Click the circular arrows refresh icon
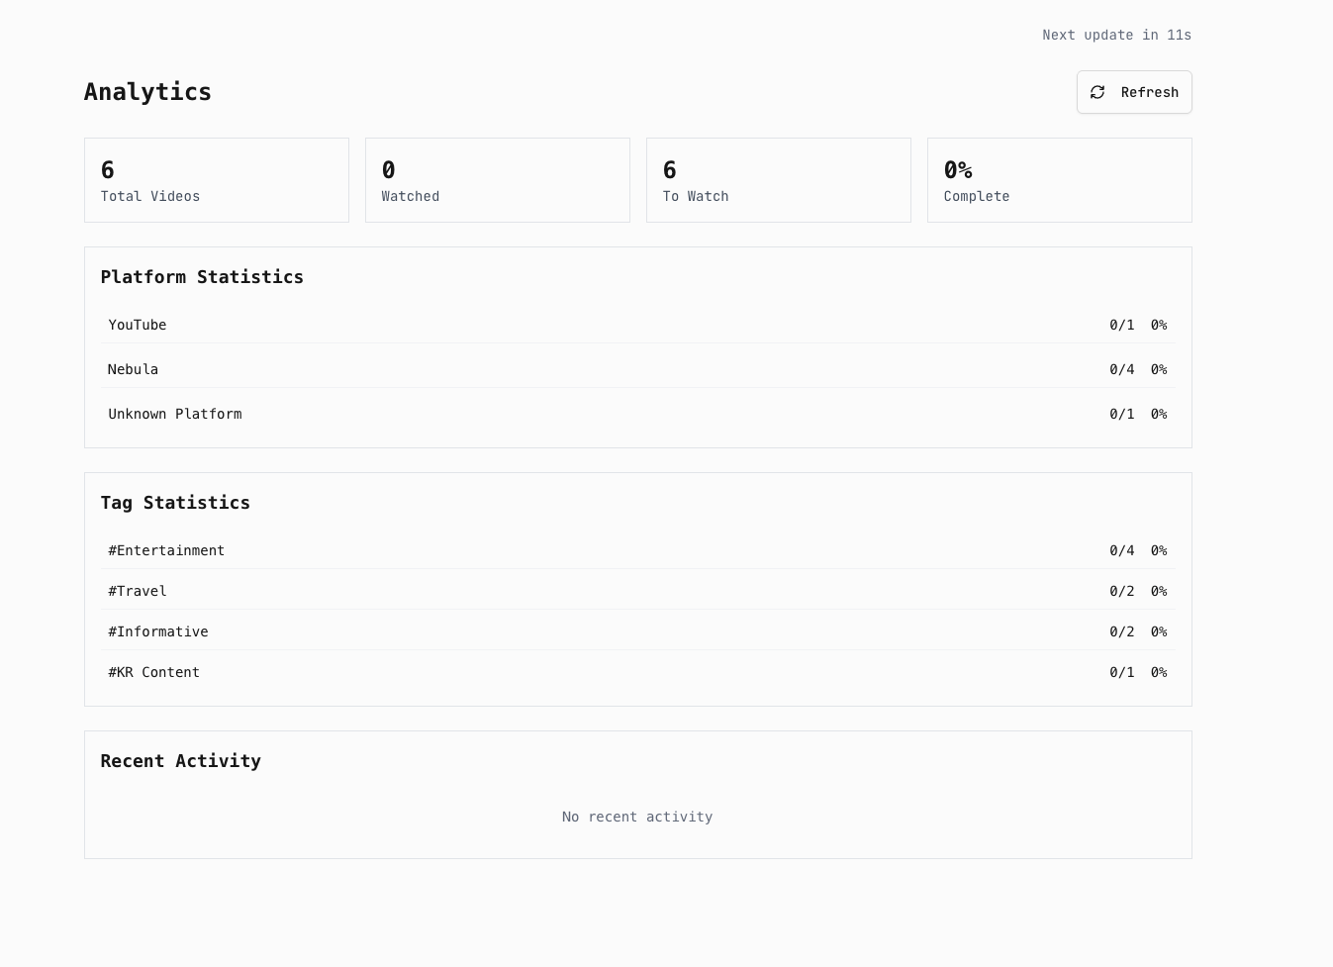1333x967 pixels. click(1097, 92)
